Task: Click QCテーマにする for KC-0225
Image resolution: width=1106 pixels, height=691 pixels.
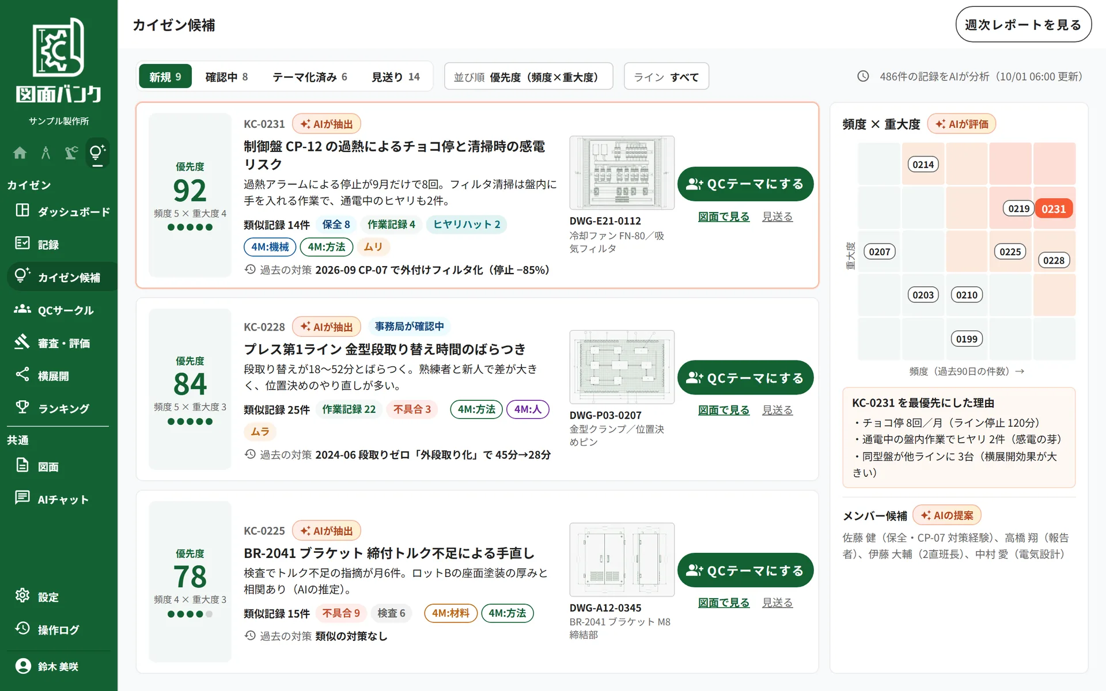Action: point(745,570)
